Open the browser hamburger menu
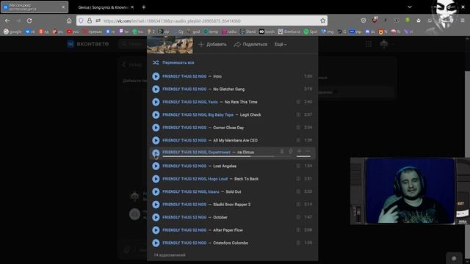This screenshot has width=470, height=264. coord(463,21)
